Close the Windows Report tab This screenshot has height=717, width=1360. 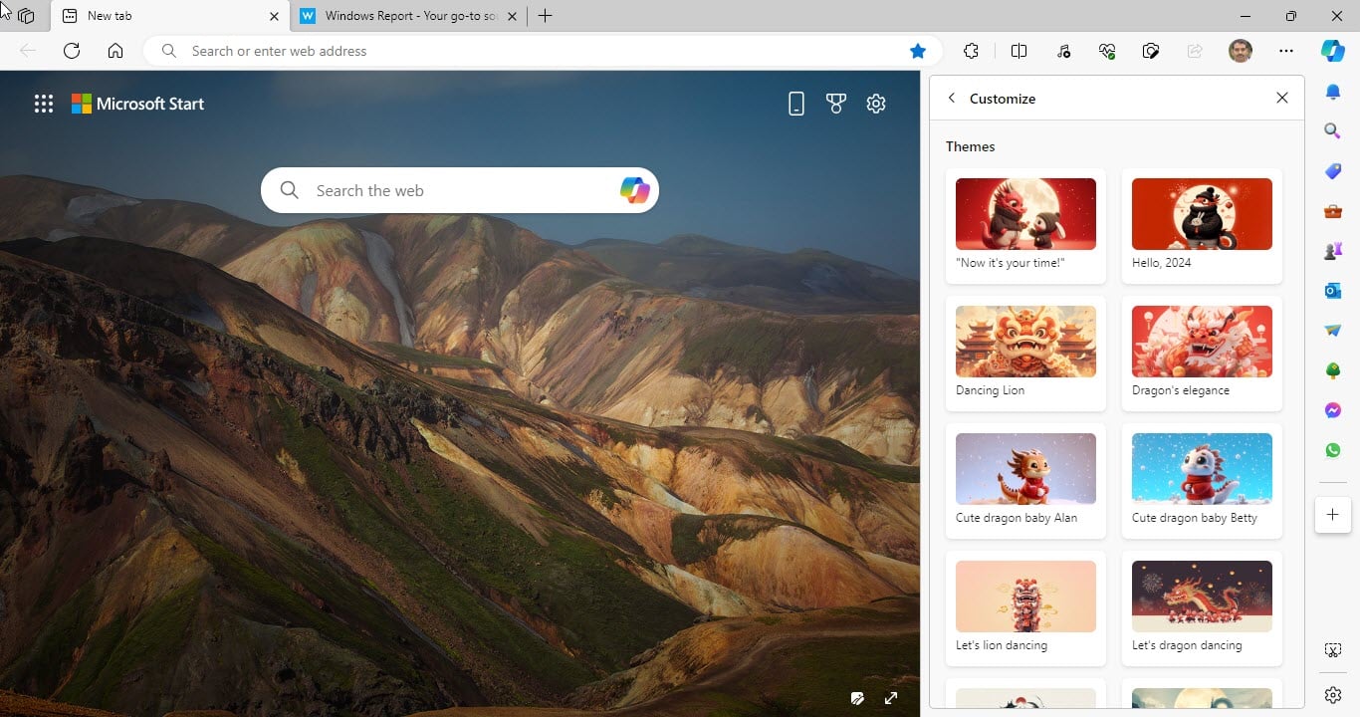(x=513, y=16)
